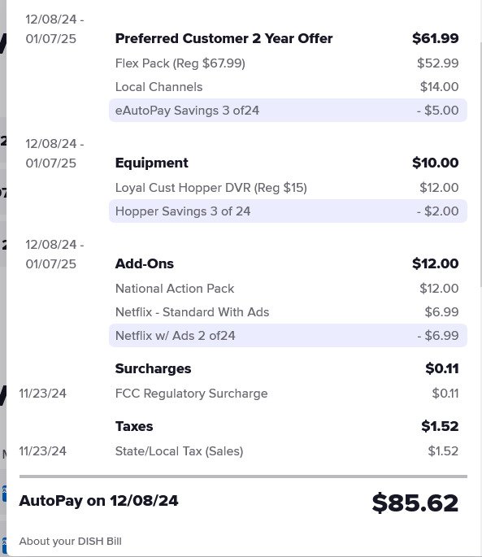Click the AutoPay on 12/08/24 label

[98, 501]
